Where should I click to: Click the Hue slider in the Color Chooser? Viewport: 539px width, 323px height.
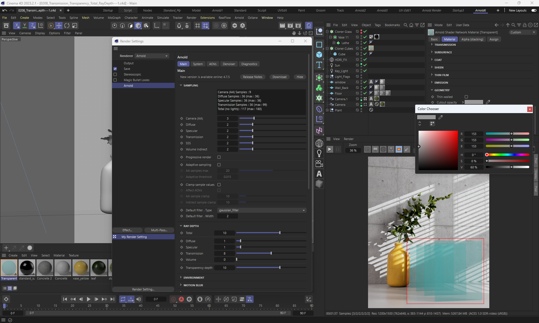507,155
